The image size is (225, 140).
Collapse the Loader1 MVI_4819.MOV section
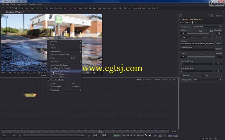(180, 19)
